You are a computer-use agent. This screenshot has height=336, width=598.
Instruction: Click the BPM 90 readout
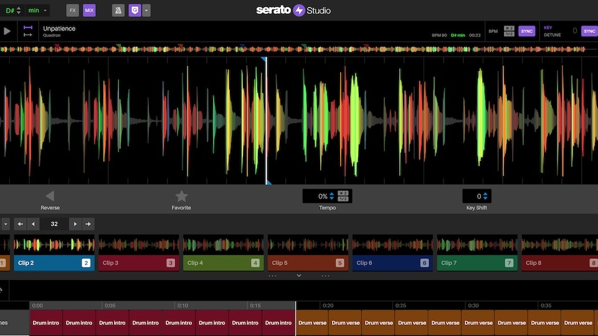pos(439,35)
